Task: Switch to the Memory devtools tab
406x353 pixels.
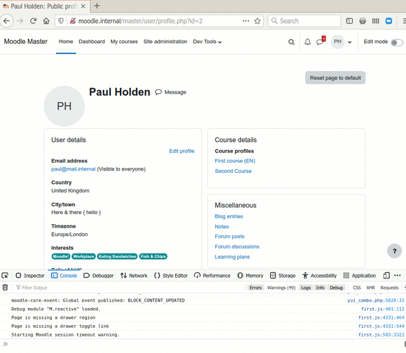Action: pyautogui.click(x=250, y=276)
